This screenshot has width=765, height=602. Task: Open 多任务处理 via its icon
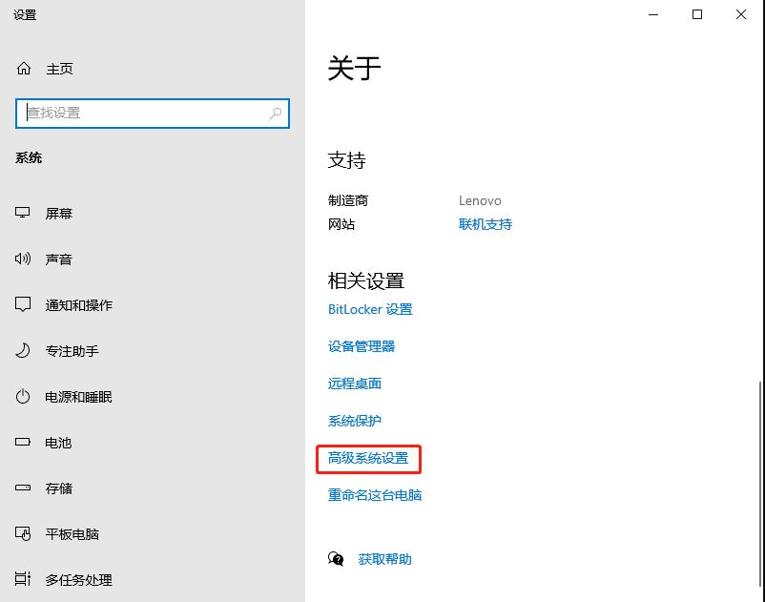pyautogui.click(x=23, y=579)
